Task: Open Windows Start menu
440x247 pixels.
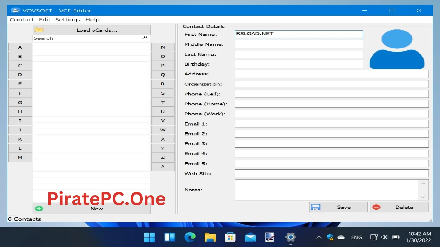Action: 150,237
